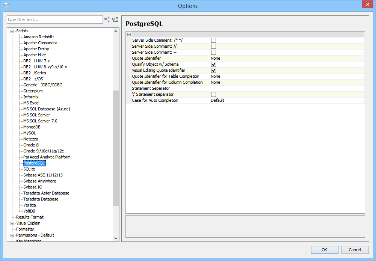Collapse the PostgreSQL property group
This screenshot has width=376, height=261.
(x=129, y=34)
